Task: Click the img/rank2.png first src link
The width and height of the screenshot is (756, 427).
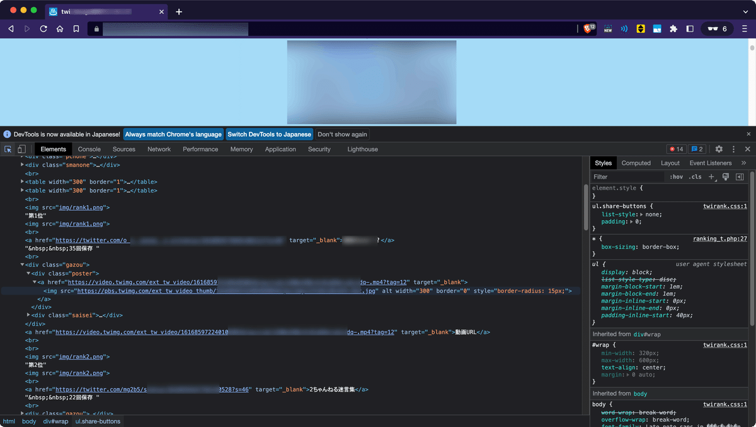Action: coord(81,356)
